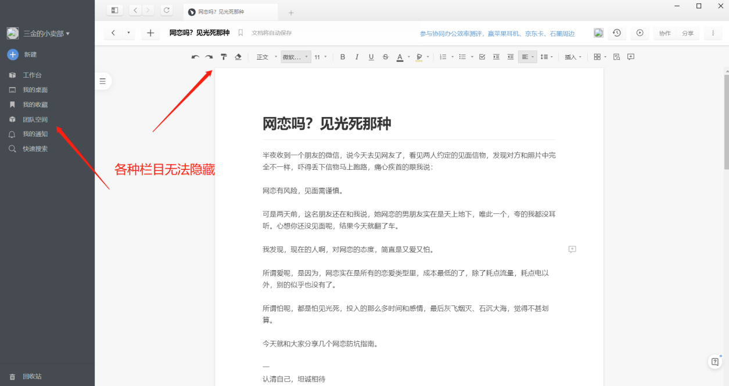Open the font size dropdown showing 11
729x386 pixels.
point(320,56)
